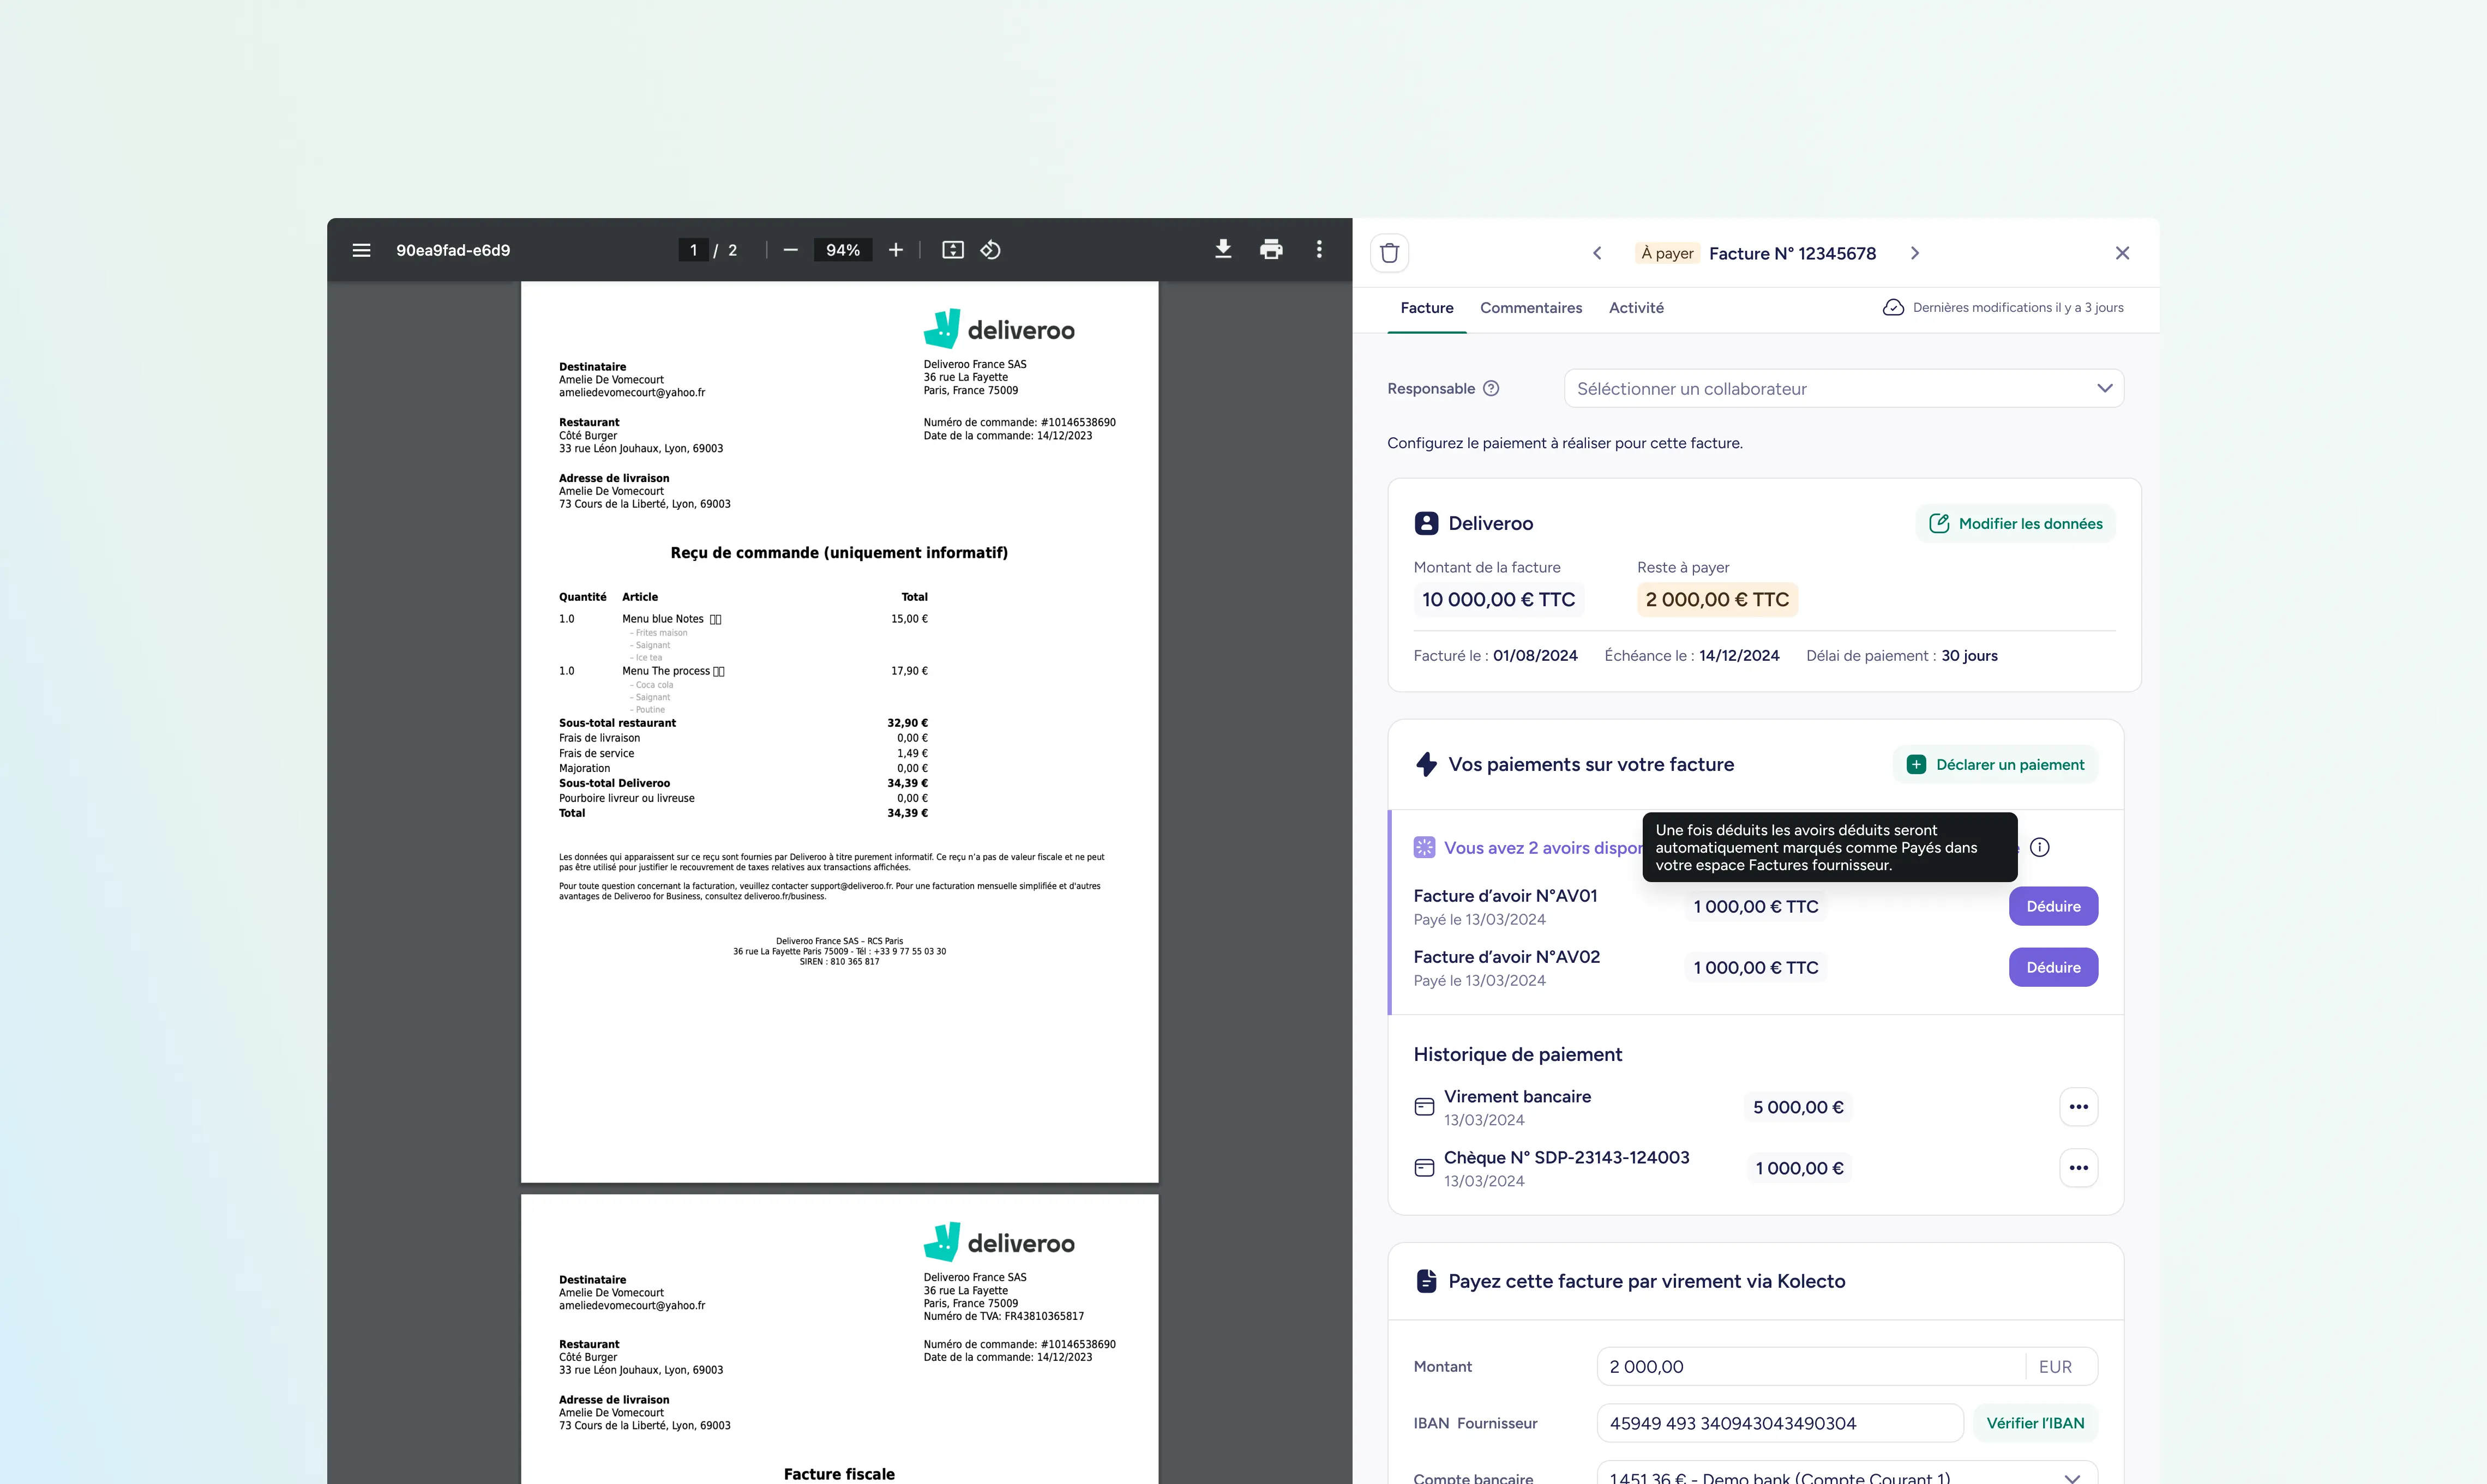This screenshot has width=2487, height=1484.
Task: Click the first page of the PDF receipt
Action: 838,731
